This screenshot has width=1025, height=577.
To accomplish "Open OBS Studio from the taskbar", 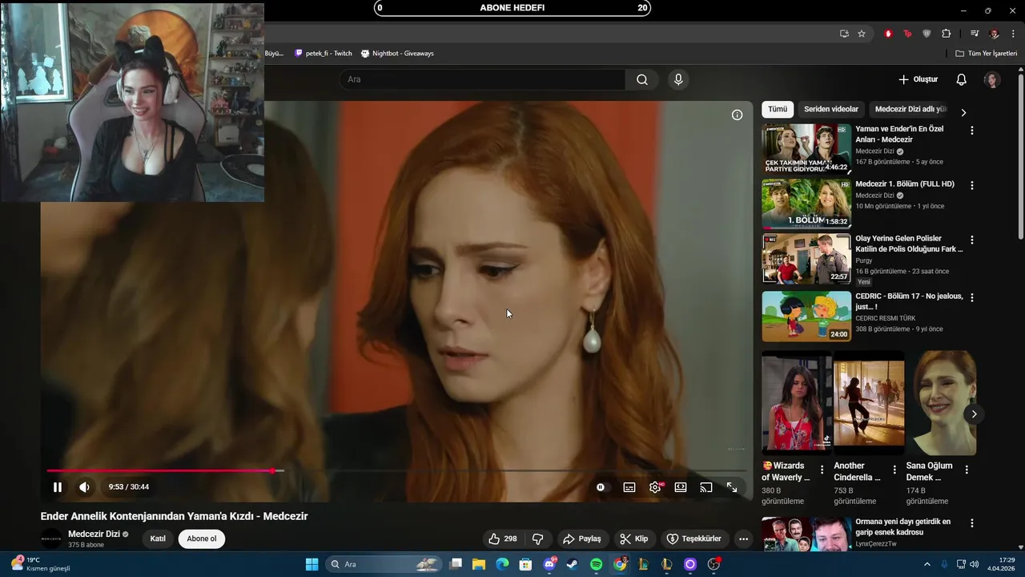I will click(x=713, y=564).
